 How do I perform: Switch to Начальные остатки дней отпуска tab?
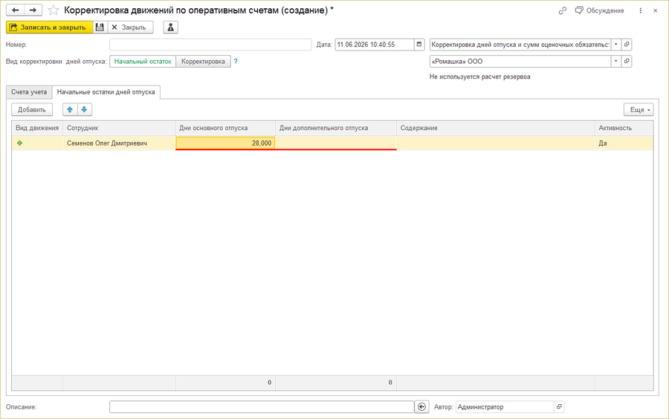pos(106,92)
